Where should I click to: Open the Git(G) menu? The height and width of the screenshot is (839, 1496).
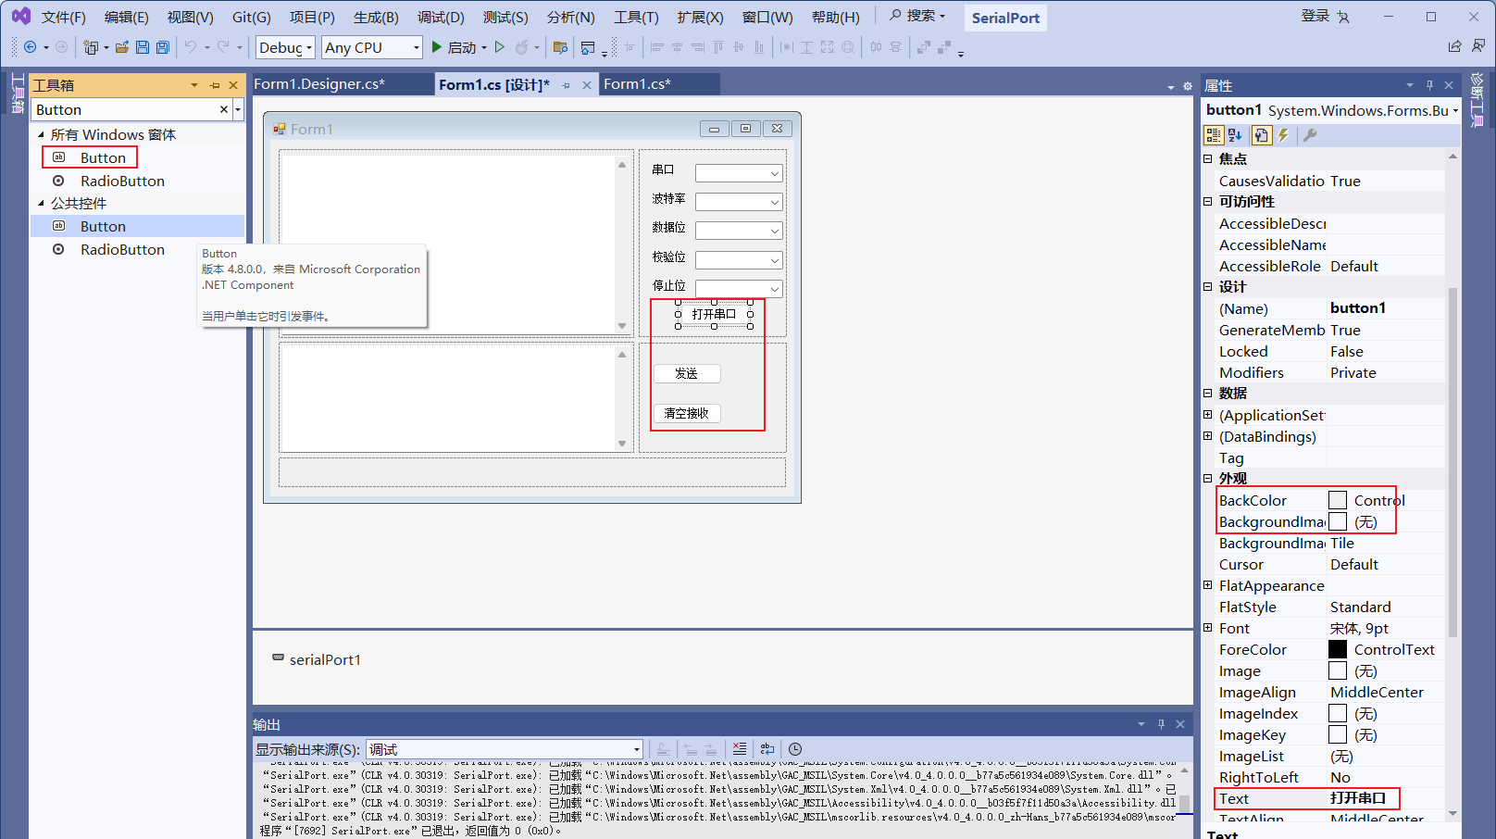[x=251, y=17]
